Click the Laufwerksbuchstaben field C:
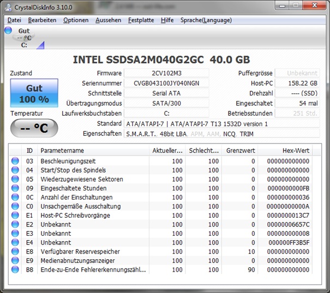 click(166, 113)
